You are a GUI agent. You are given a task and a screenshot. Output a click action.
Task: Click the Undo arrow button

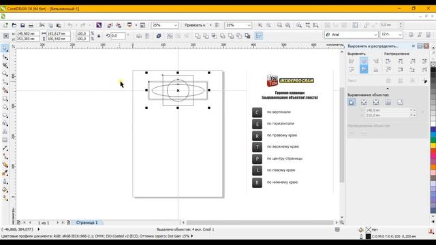click(x=70, y=25)
